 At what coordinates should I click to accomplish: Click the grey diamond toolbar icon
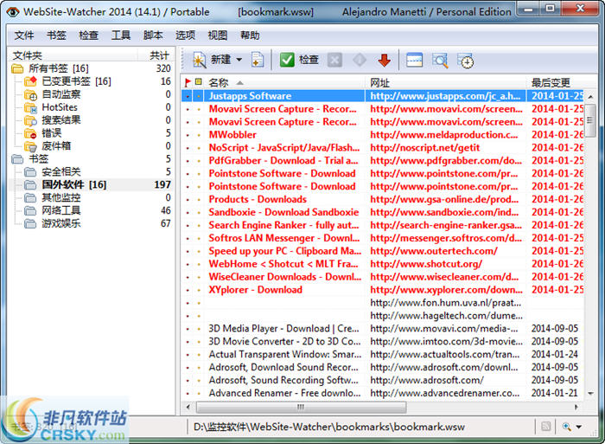pos(360,60)
